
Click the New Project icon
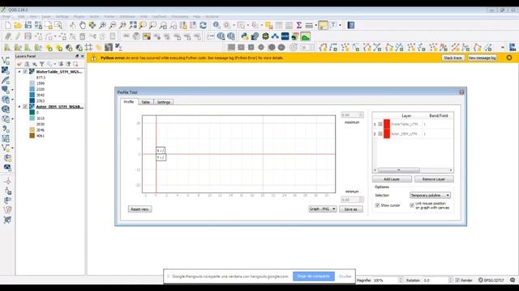coord(8,25)
